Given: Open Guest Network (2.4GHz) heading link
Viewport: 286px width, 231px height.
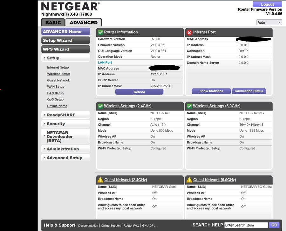Looking at the screenshot, I should click(126, 180).
